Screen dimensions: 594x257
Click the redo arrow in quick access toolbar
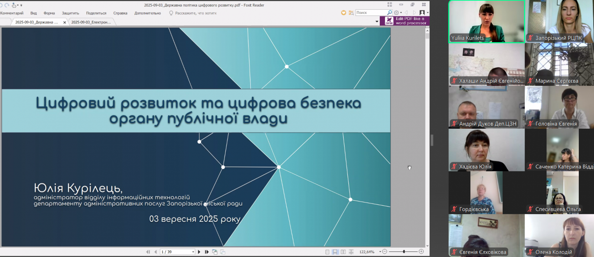pyautogui.click(x=7, y=5)
